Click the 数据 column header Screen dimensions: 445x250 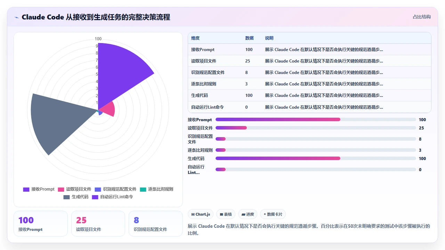[x=249, y=38]
